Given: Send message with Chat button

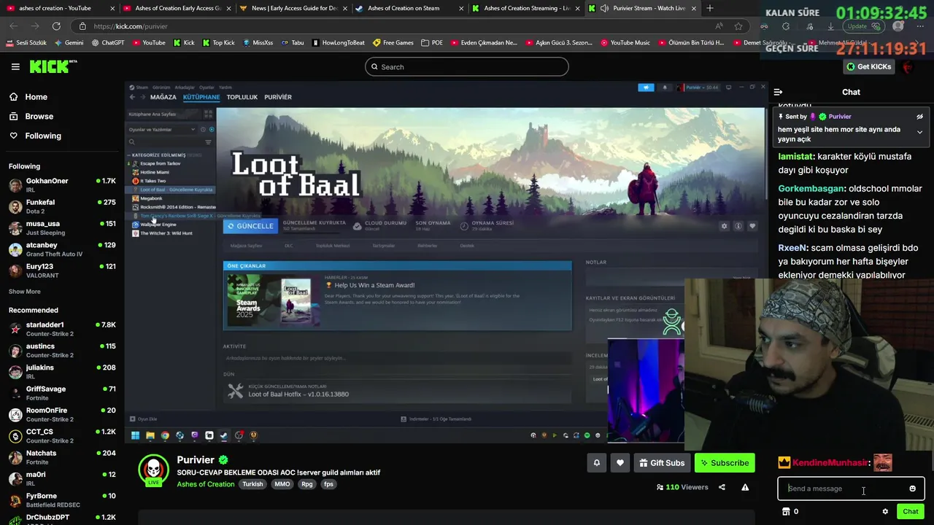Looking at the screenshot, I should 910,511.
